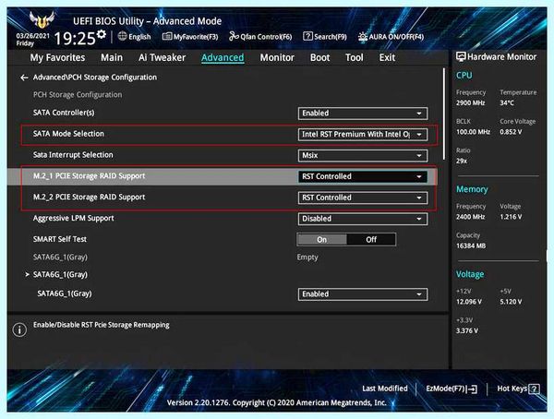Click the Memory heading in Hardware Monitor
This screenshot has width=554, height=419.
(x=472, y=189)
